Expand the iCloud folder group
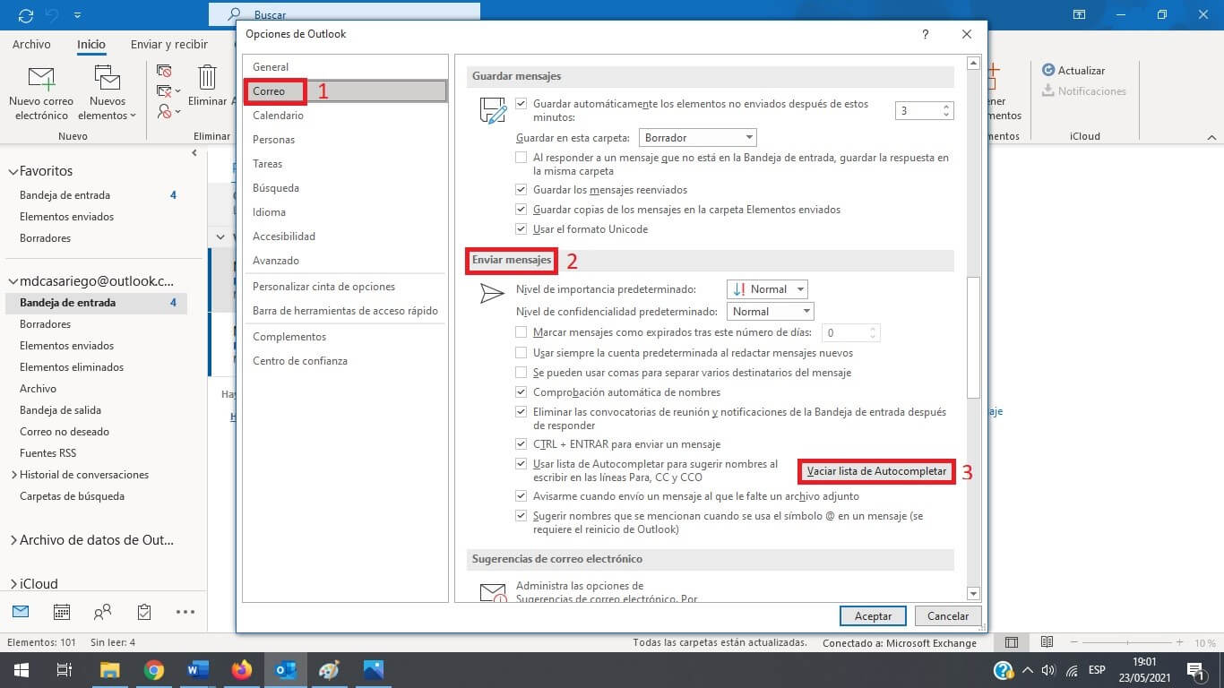This screenshot has height=688, width=1224. pyautogui.click(x=13, y=584)
